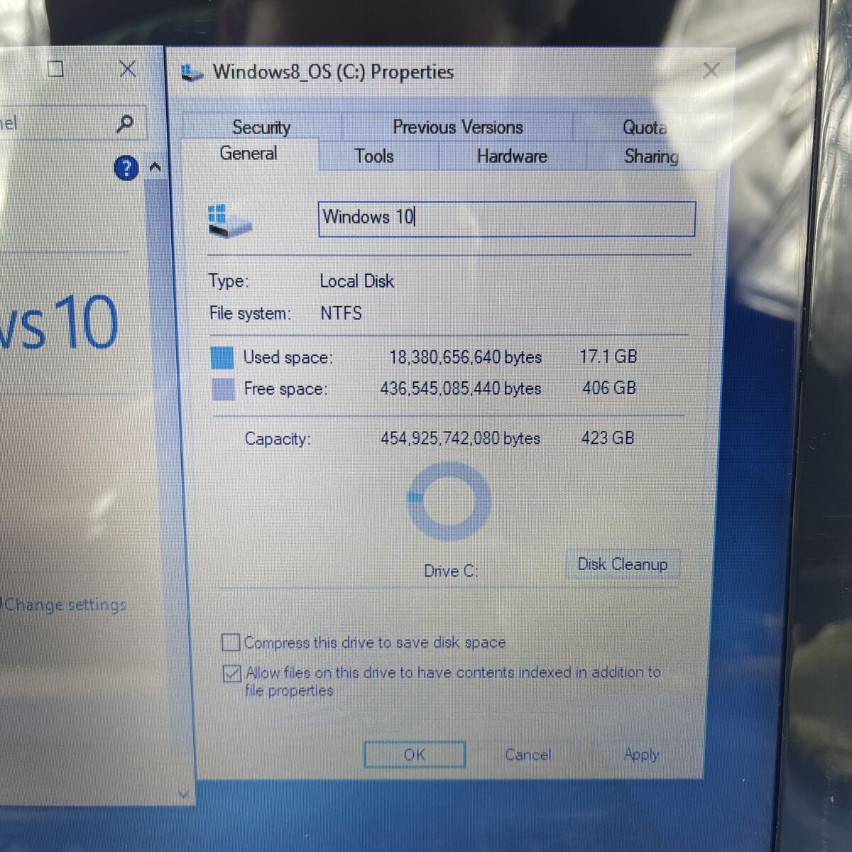This screenshot has height=852, width=852.
Task: Click the 17.1 GB used space value
Action: 608,356
